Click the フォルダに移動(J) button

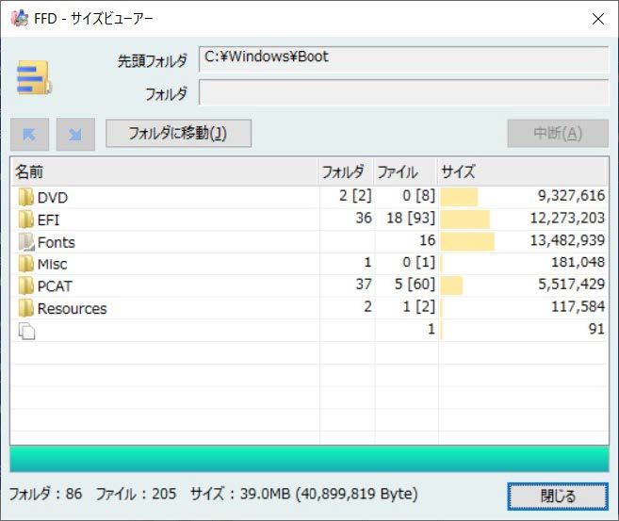178,134
